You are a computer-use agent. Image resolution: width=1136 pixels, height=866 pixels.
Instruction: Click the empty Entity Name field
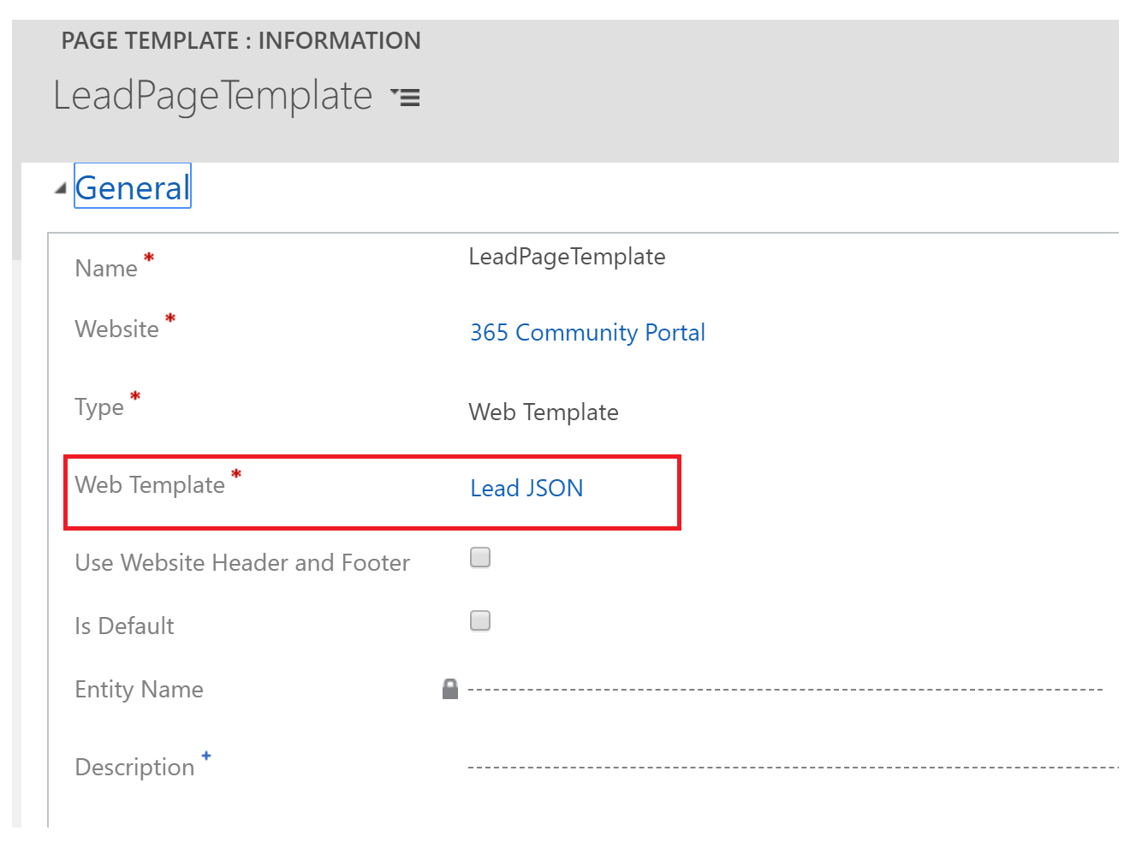click(784, 689)
